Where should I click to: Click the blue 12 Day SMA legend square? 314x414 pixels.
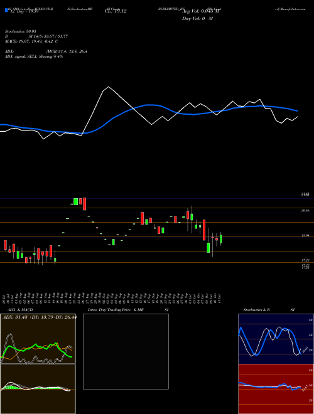(6, 11)
